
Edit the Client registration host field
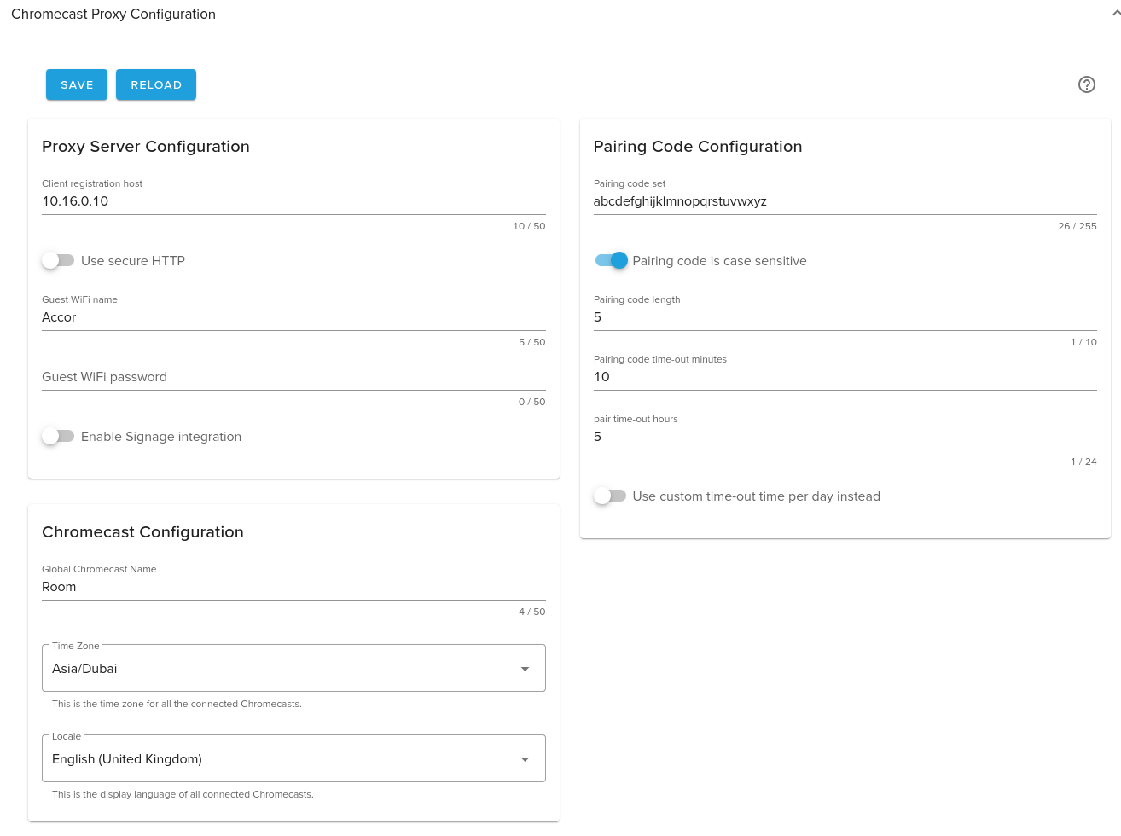293,201
